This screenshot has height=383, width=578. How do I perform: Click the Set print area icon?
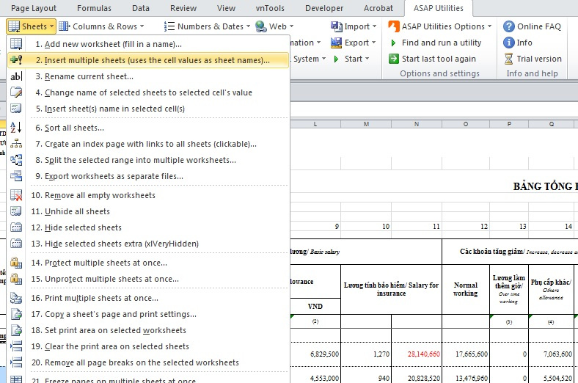click(x=16, y=330)
